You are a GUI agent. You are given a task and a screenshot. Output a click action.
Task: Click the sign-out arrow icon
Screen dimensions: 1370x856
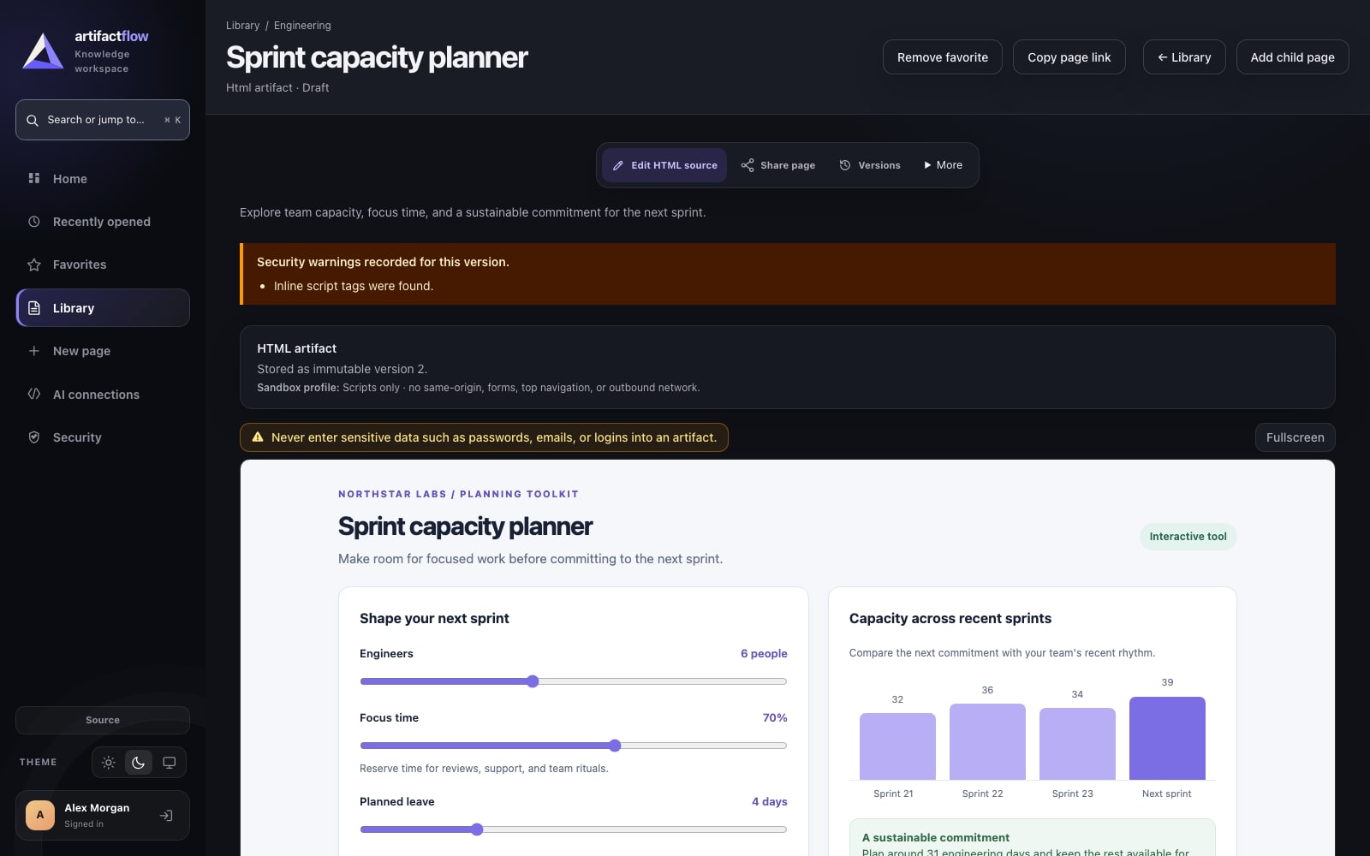coord(166,816)
